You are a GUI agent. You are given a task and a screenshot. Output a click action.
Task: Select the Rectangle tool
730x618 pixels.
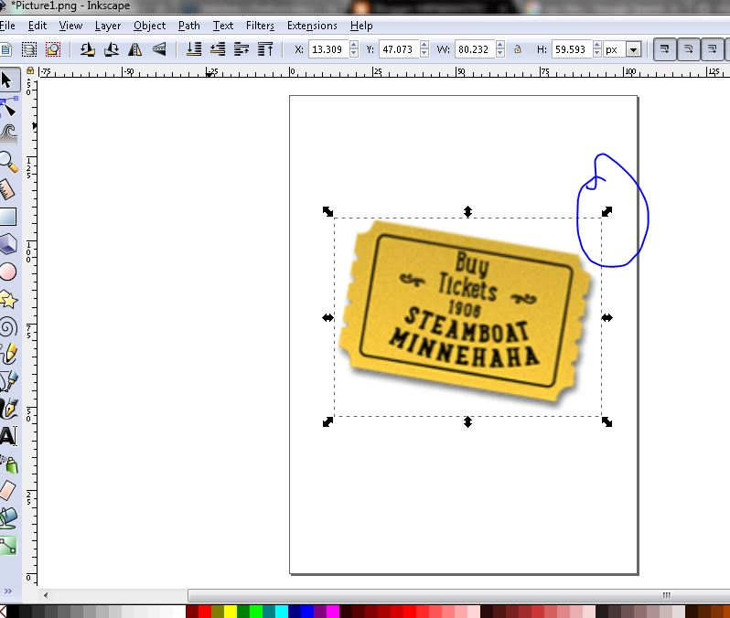(x=8, y=217)
